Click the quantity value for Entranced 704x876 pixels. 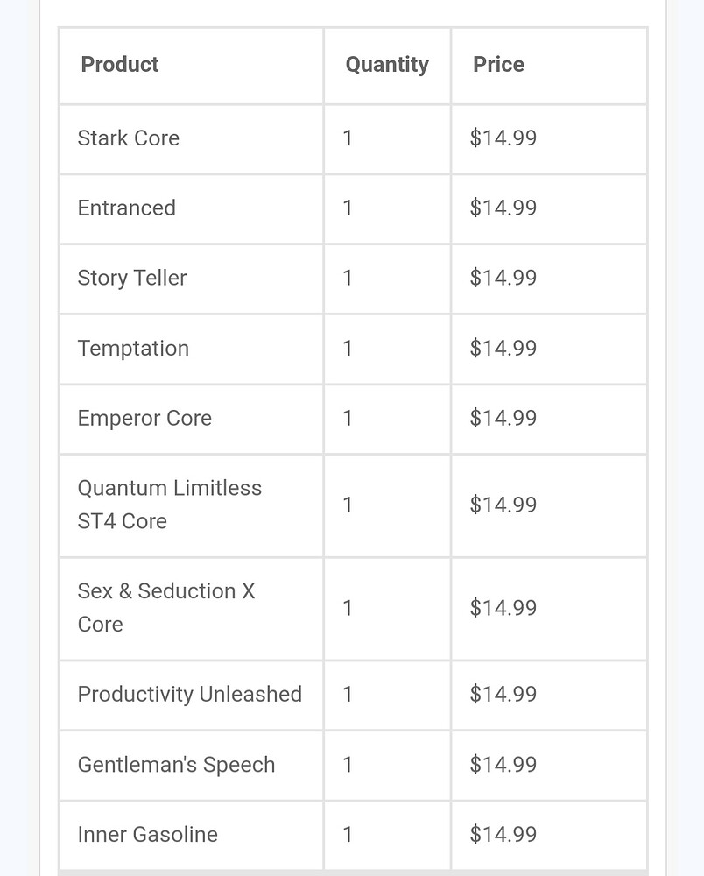(x=348, y=208)
